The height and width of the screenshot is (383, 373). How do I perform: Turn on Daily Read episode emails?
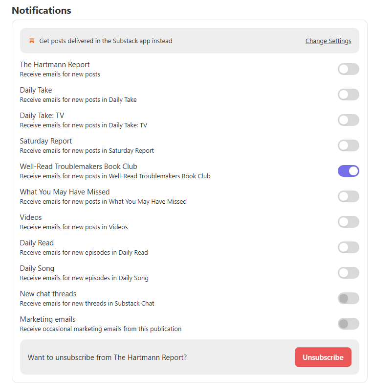pos(349,247)
